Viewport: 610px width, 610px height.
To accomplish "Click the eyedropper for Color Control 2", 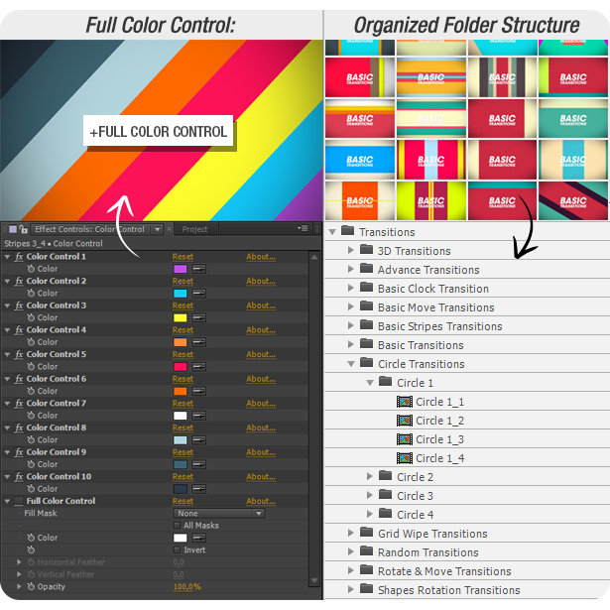I will coord(198,294).
